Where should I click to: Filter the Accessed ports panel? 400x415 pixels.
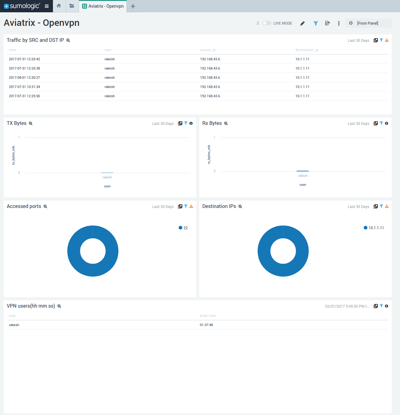(186, 206)
